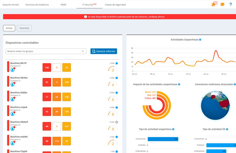Toggle favorite star for Machine-KQ4wF
The image size is (236, 153).
pyautogui.click(x=117, y=122)
